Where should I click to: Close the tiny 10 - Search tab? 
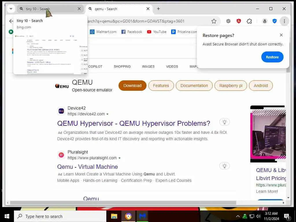point(79,9)
